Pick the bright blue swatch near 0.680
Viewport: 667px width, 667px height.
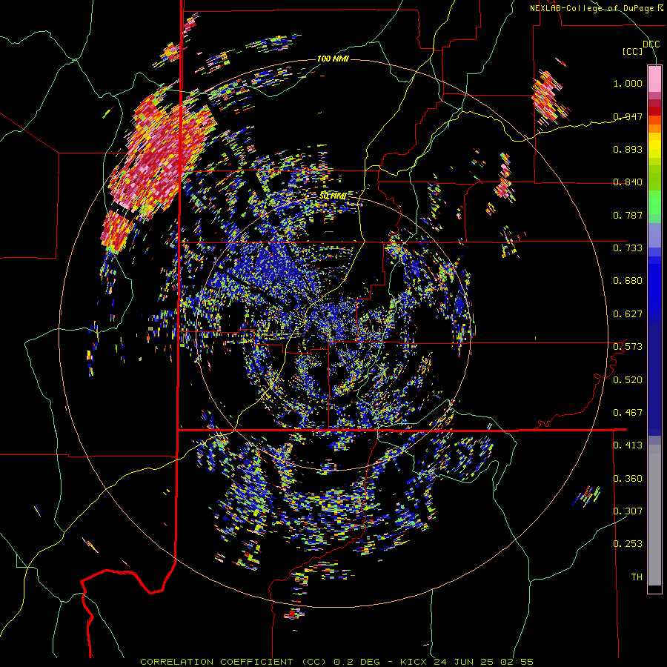point(654,285)
